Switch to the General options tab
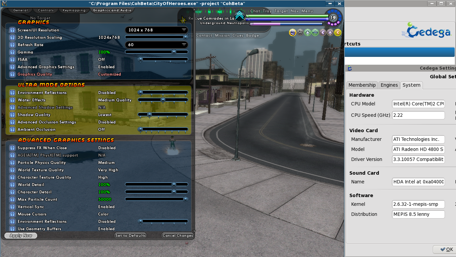The width and height of the screenshot is (456, 257). coord(20,10)
